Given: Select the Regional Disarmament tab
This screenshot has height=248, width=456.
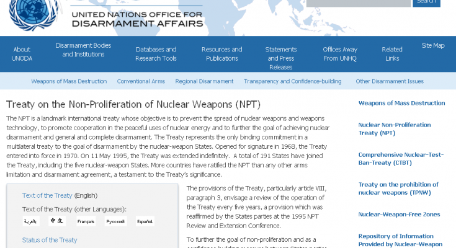Looking at the screenshot, I should pos(204,81).
